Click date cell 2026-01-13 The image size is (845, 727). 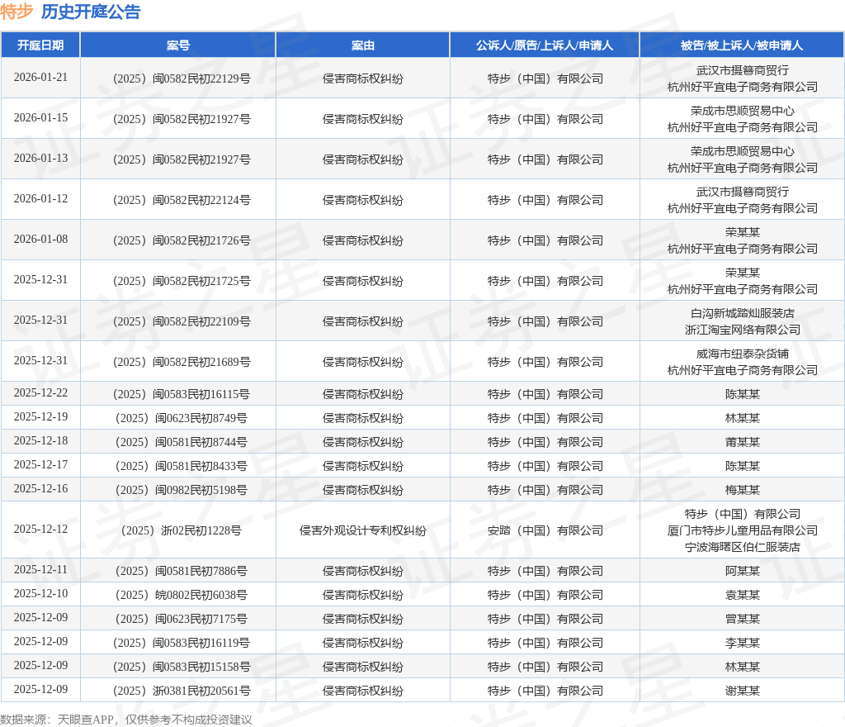tap(40, 158)
